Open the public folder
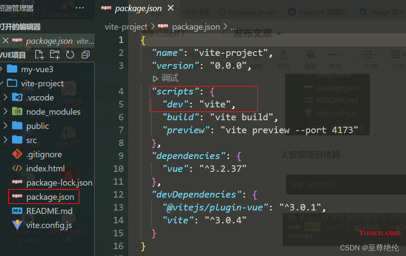 (x=37, y=126)
